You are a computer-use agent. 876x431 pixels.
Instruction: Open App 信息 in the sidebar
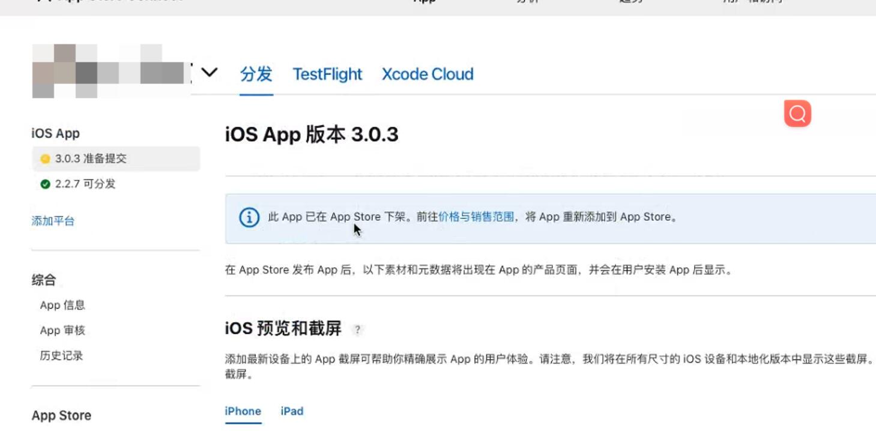[x=62, y=305]
